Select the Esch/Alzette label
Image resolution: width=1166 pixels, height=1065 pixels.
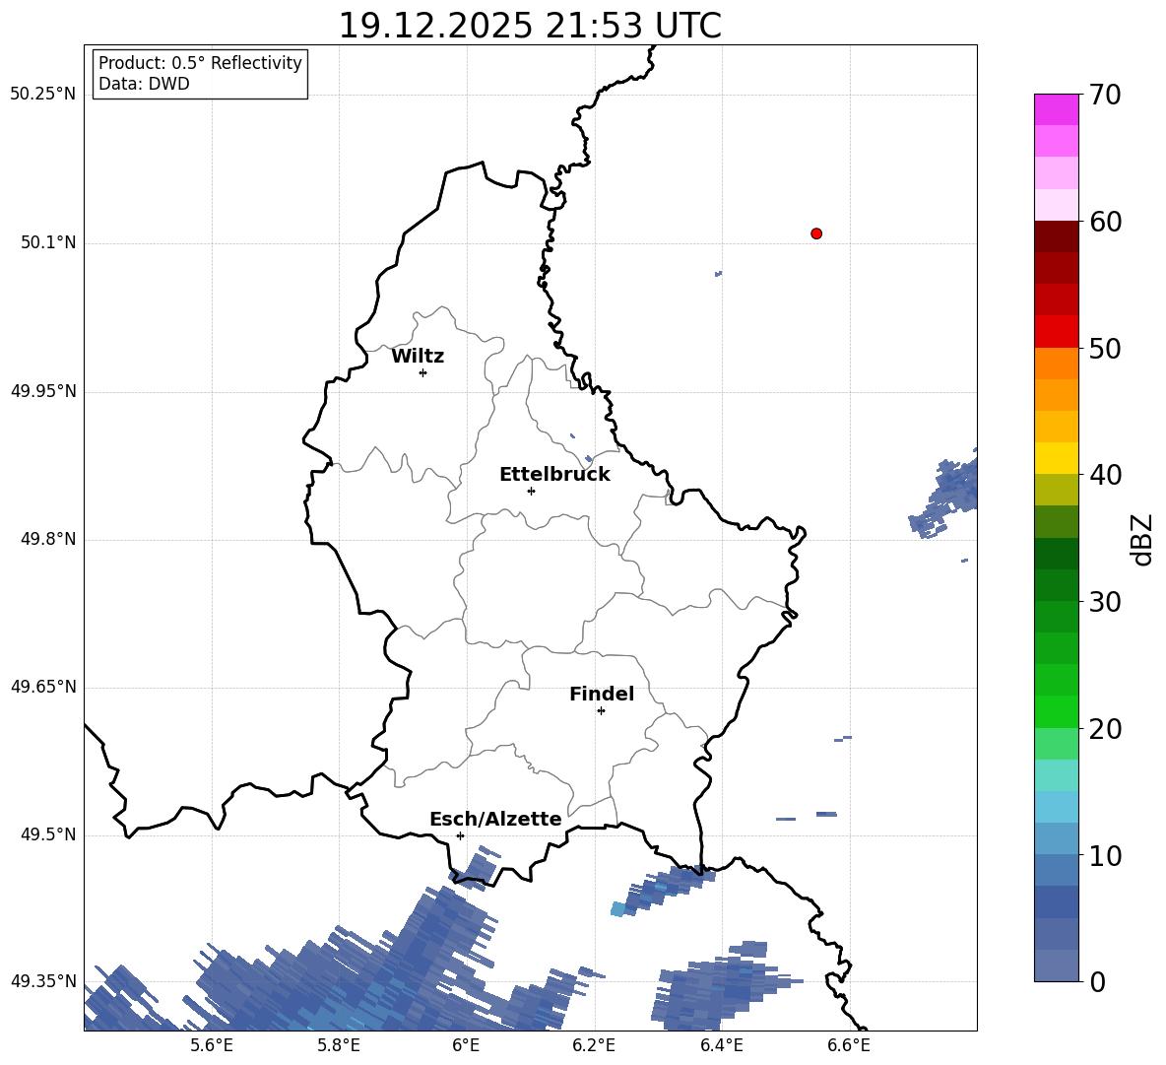(495, 820)
